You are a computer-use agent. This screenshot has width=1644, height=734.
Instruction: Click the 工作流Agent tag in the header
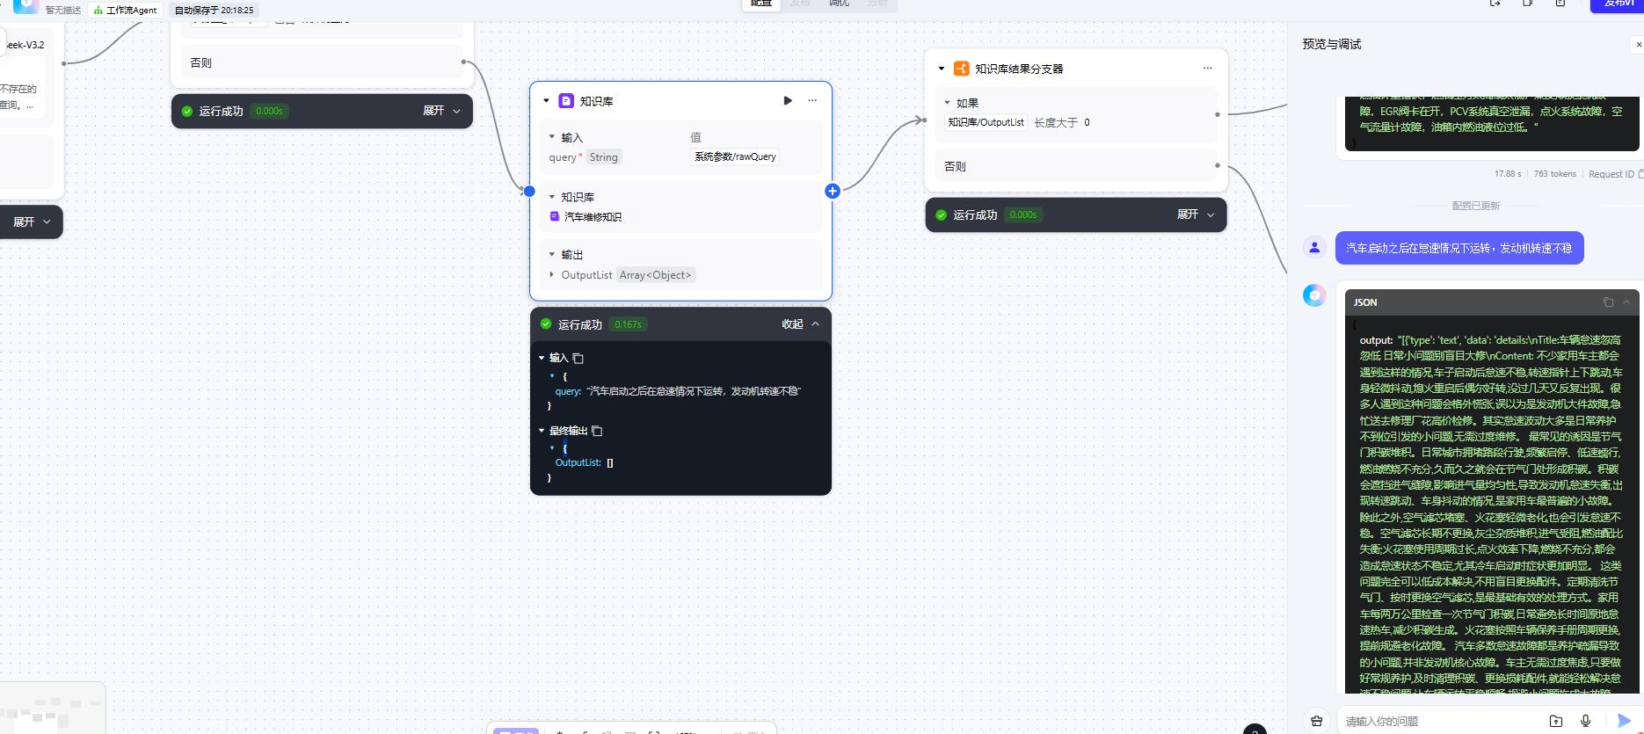tap(125, 11)
